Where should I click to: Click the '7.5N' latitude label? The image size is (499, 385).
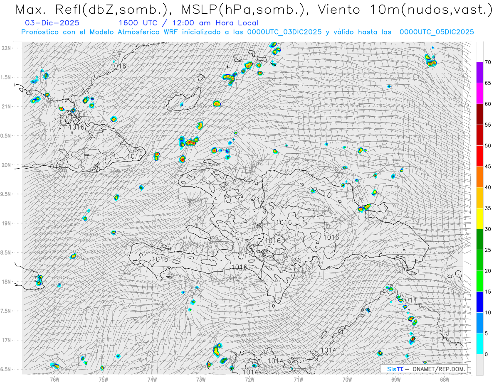tap(7, 311)
